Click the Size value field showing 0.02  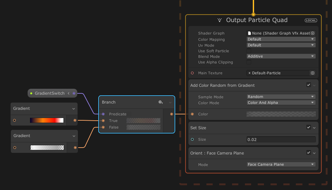[x=281, y=139]
